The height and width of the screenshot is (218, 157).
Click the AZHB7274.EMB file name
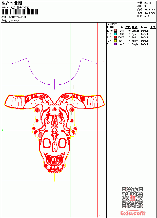(18, 17)
